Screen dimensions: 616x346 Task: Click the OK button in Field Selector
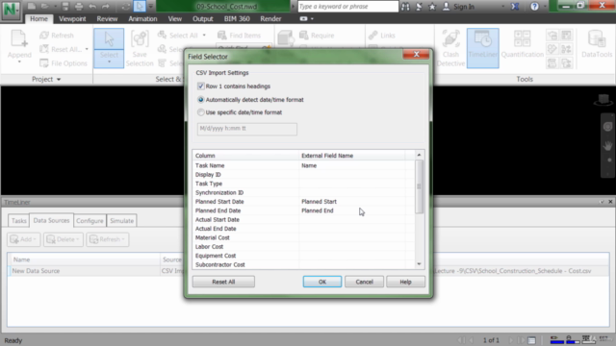(322, 282)
